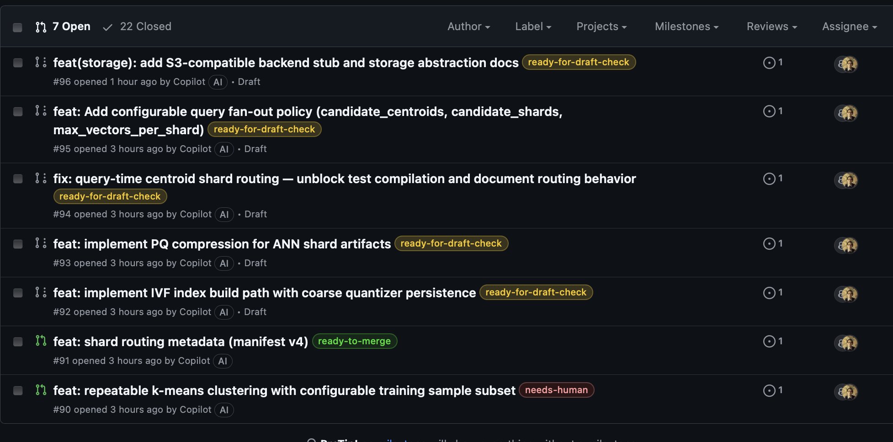Click the Copilot author link on PR #95
This screenshot has height=442, width=893.
click(195, 149)
